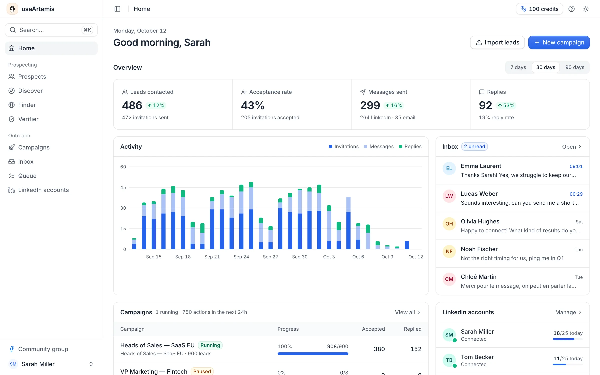This screenshot has height=375, width=600.
Task: Open Campaigns from the sidebar
Action: pyautogui.click(x=51, y=147)
